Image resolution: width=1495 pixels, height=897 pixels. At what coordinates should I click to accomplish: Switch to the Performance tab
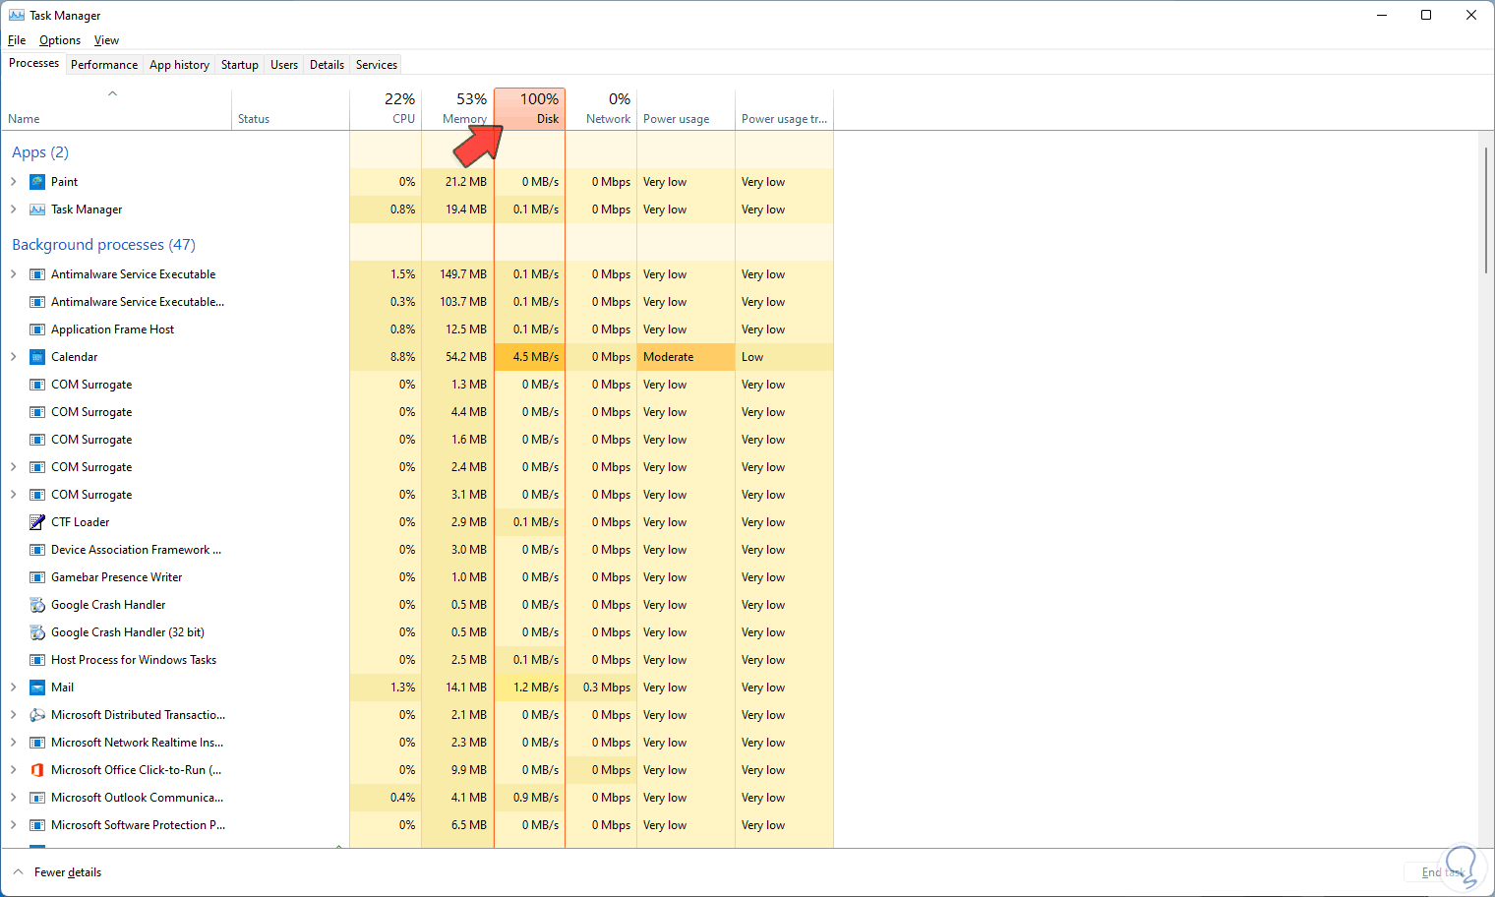pos(104,65)
